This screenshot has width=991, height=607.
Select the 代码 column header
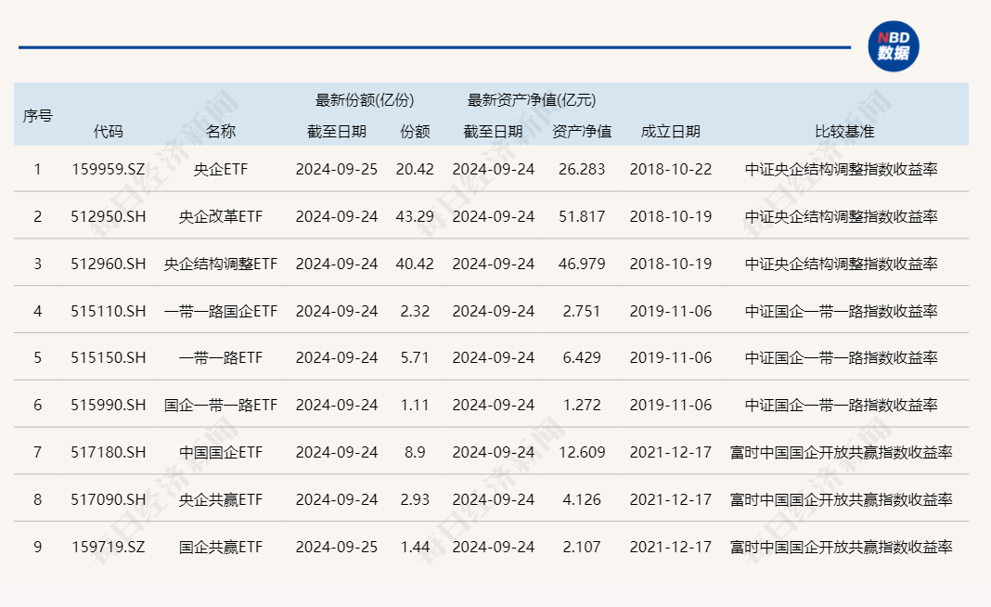tap(109, 132)
